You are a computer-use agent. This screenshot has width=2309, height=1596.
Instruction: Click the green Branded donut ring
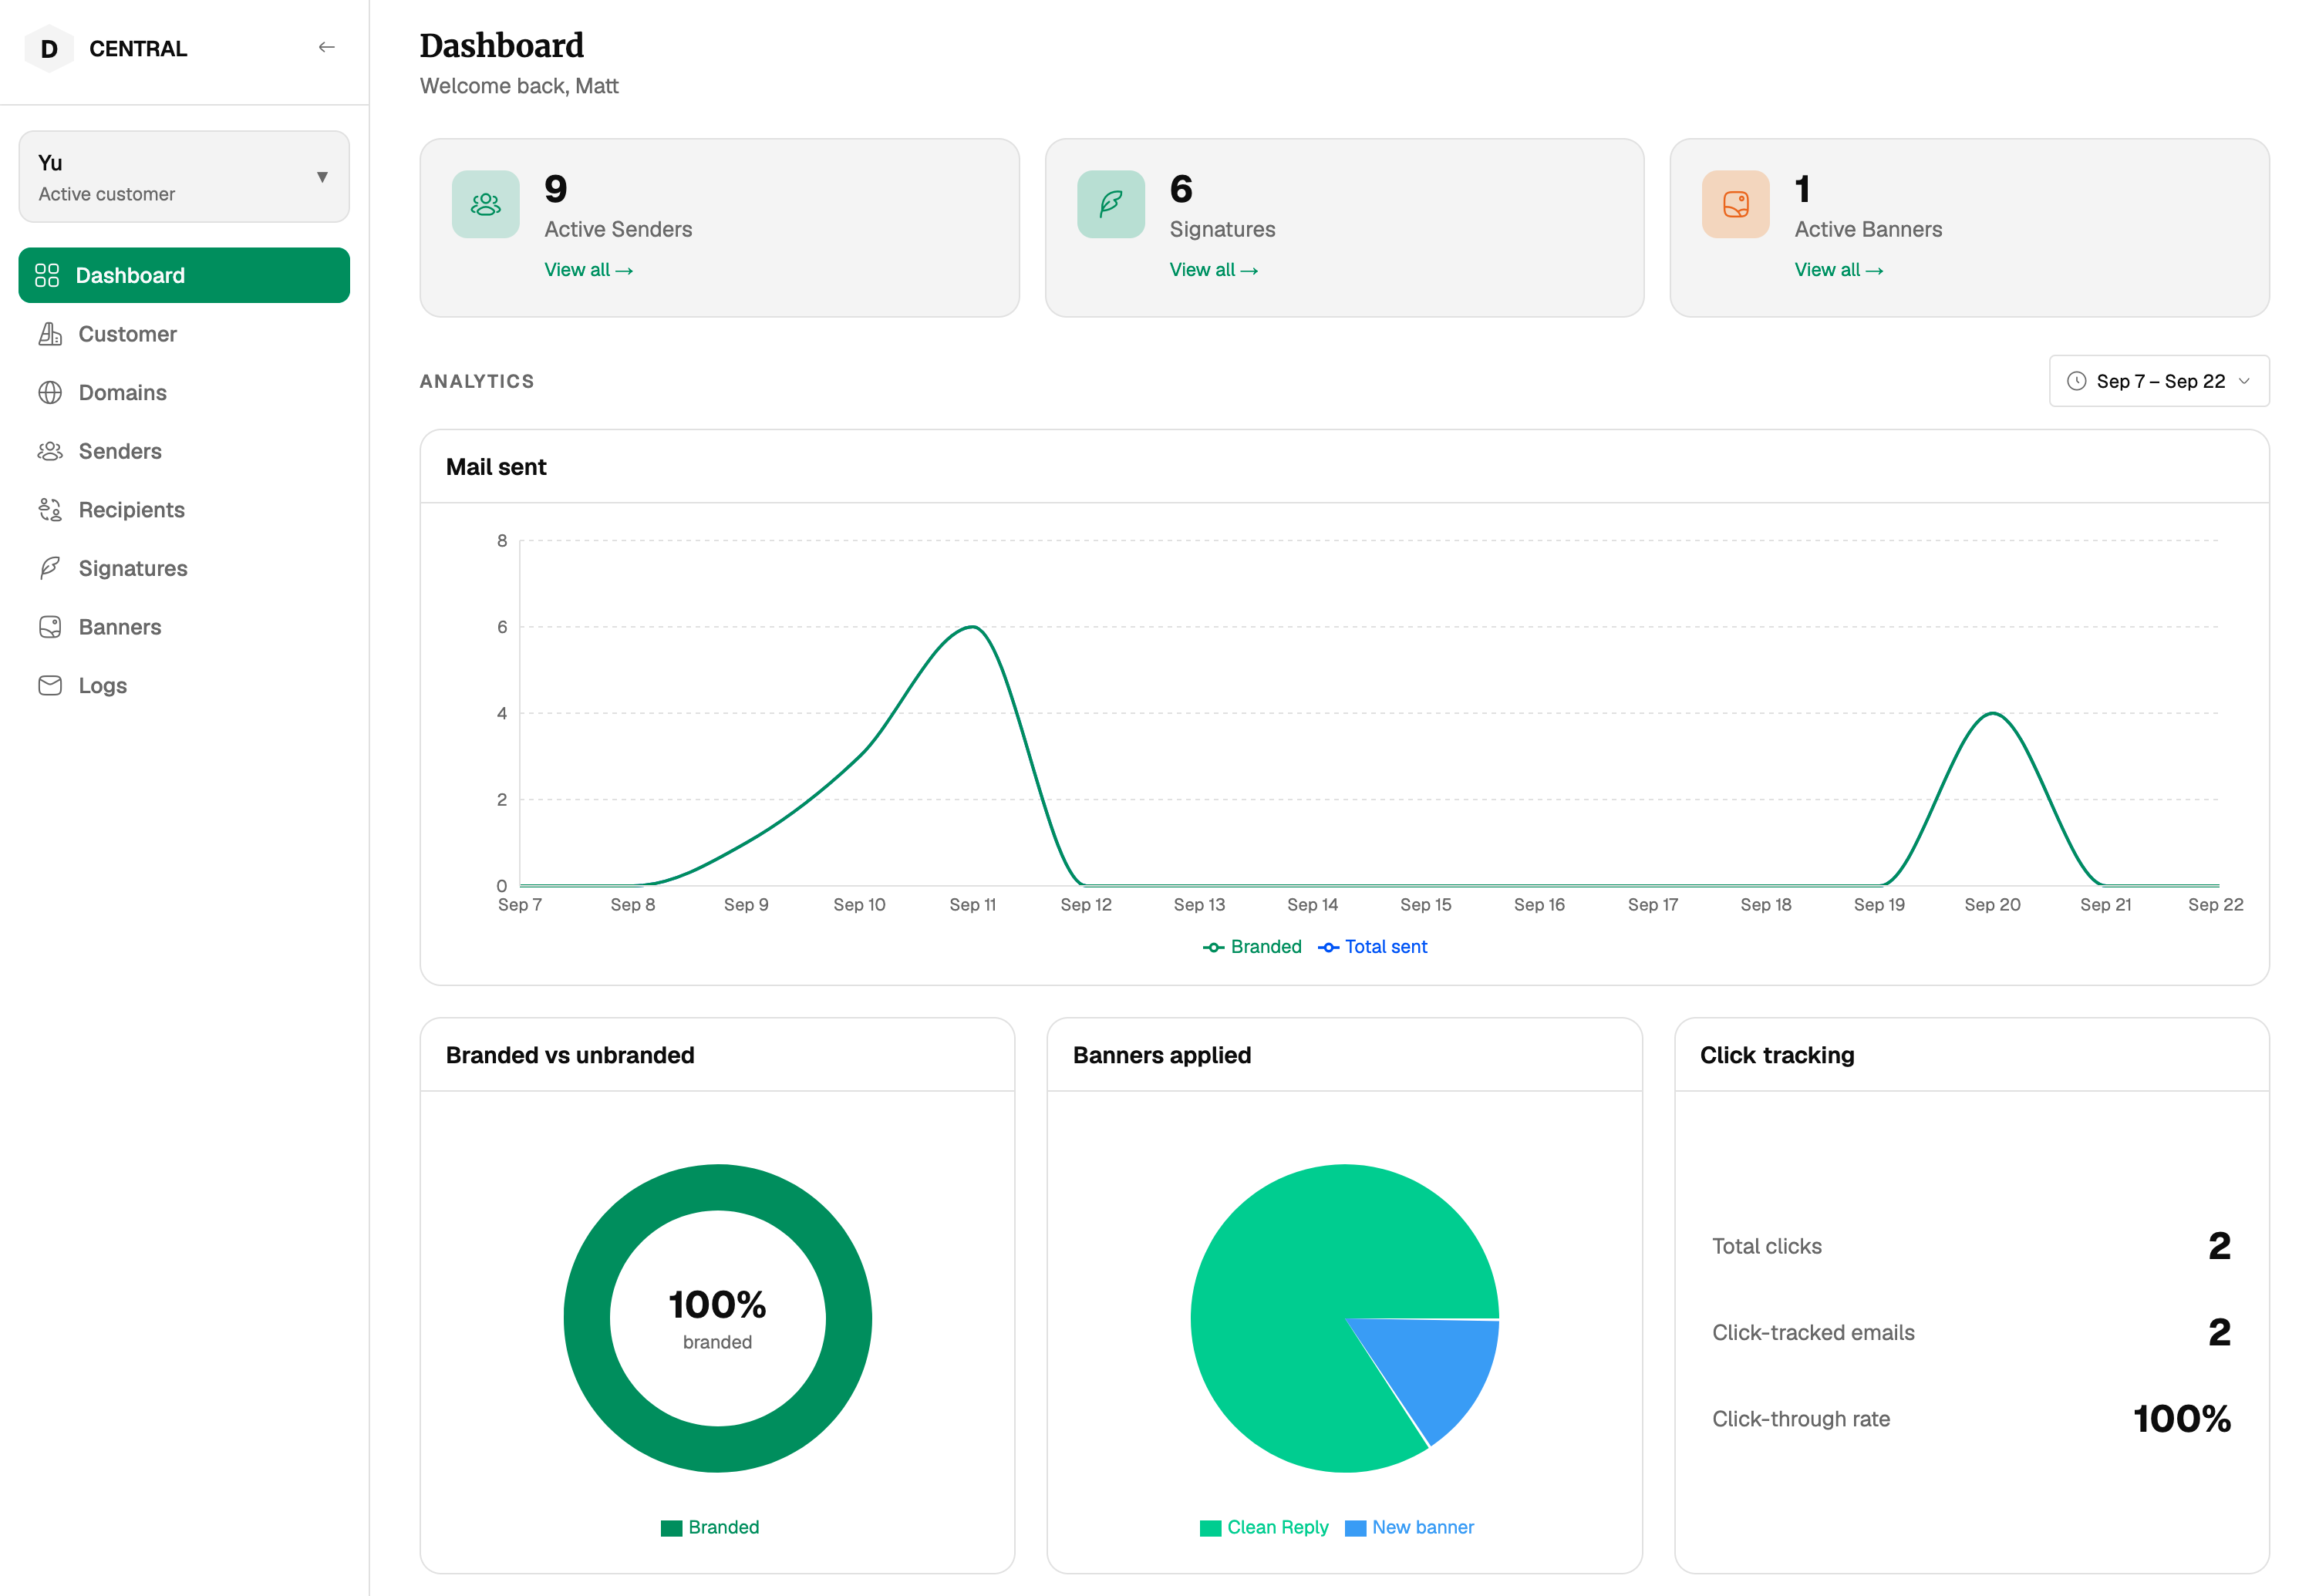click(x=587, y=1319)
